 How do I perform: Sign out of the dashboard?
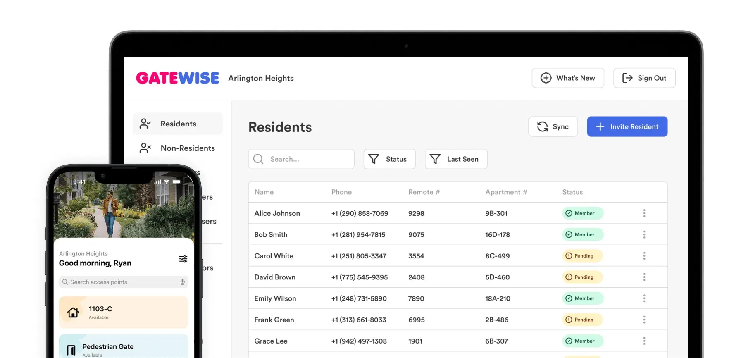click(644, 78)
